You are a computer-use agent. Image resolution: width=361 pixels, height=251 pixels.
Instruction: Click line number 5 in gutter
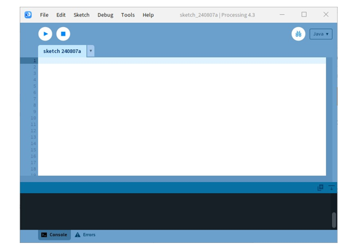click(x=34, y=86)
